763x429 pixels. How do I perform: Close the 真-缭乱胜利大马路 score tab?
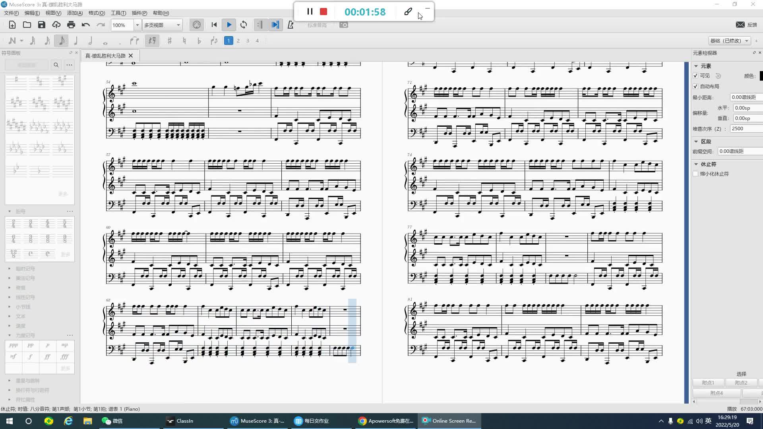[x=131, y=56]
